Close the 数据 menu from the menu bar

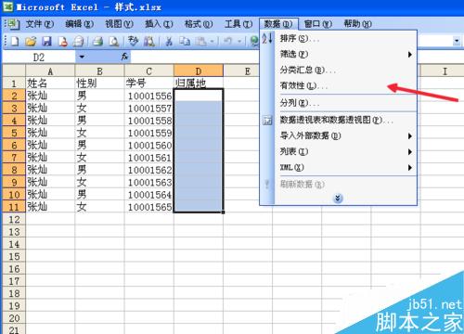278,24
